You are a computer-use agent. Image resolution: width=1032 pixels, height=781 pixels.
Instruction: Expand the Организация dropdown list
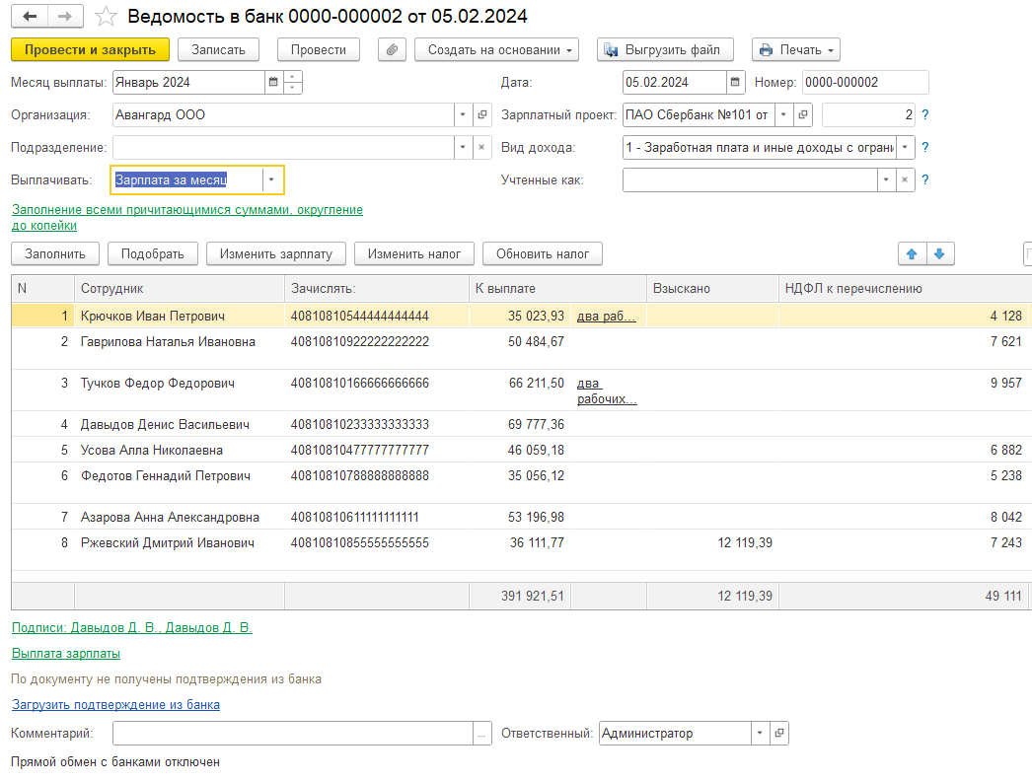point(463,114)
